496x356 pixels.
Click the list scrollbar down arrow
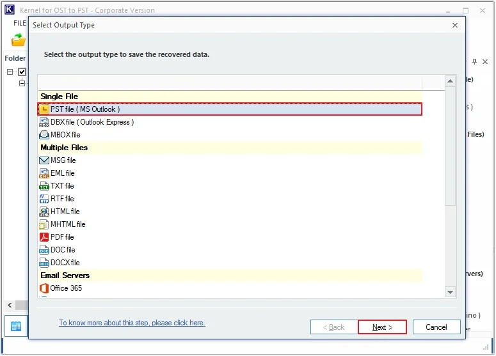coord(450,292)
